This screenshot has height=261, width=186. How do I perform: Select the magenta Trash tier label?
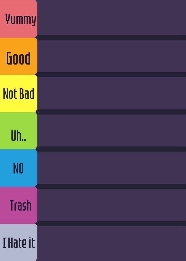pyautogui.click(x=19, y=205)
